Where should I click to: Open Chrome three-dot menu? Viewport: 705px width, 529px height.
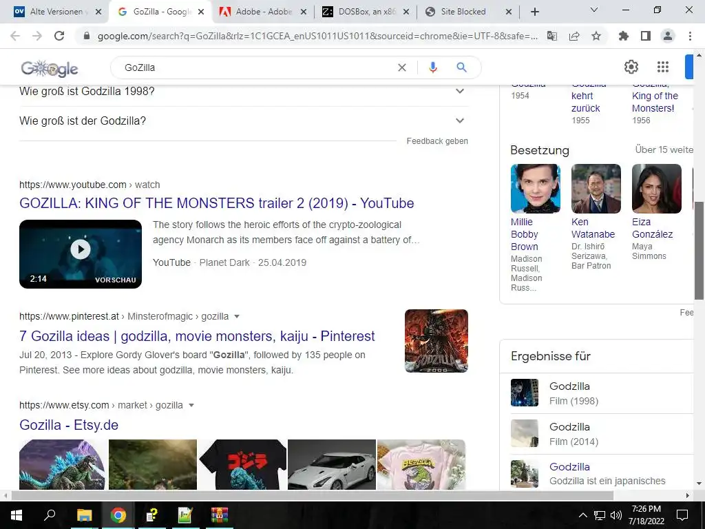click(x=690, y=36)
